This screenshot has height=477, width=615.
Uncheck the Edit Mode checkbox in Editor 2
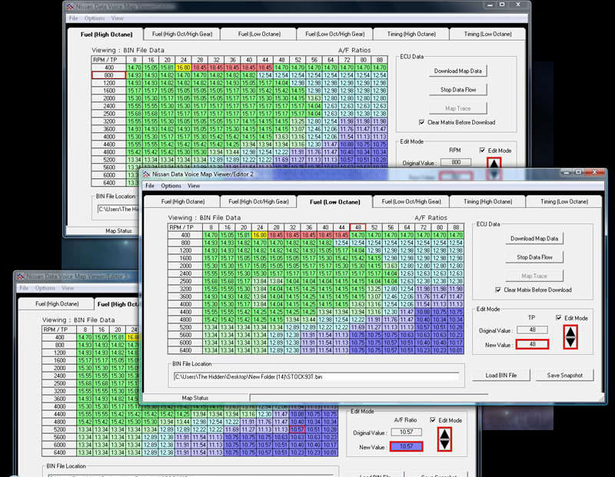pyautogui.click(x=559, y=318)
